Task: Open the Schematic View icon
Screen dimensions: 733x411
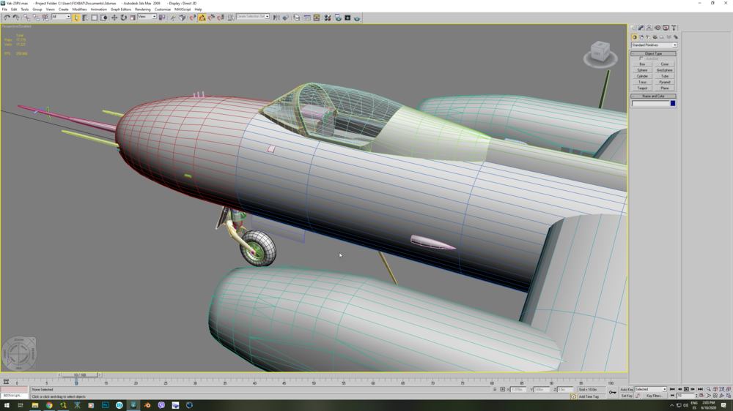Action: coord(317,18)
